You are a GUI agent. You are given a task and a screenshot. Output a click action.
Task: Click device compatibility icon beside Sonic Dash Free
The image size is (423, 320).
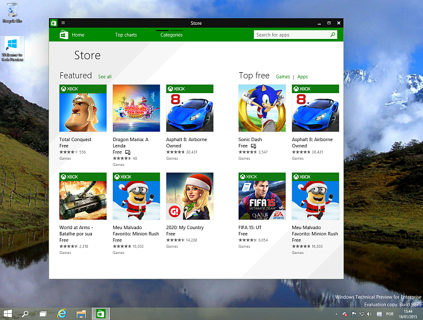pos(253,146)
